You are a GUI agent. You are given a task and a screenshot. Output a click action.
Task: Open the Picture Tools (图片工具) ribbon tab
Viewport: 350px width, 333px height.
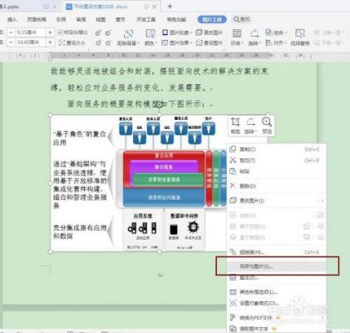[212, 19]
